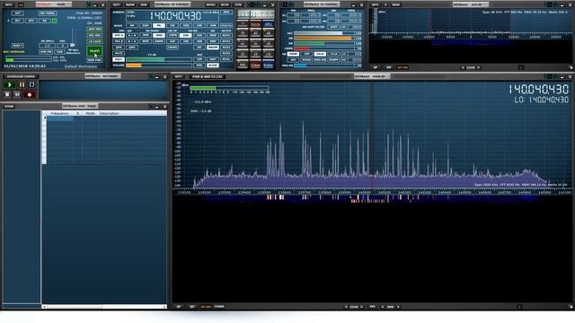Click Clear key on keypad
The width and height of the screenshot is (575, 323).
point(255,65)
